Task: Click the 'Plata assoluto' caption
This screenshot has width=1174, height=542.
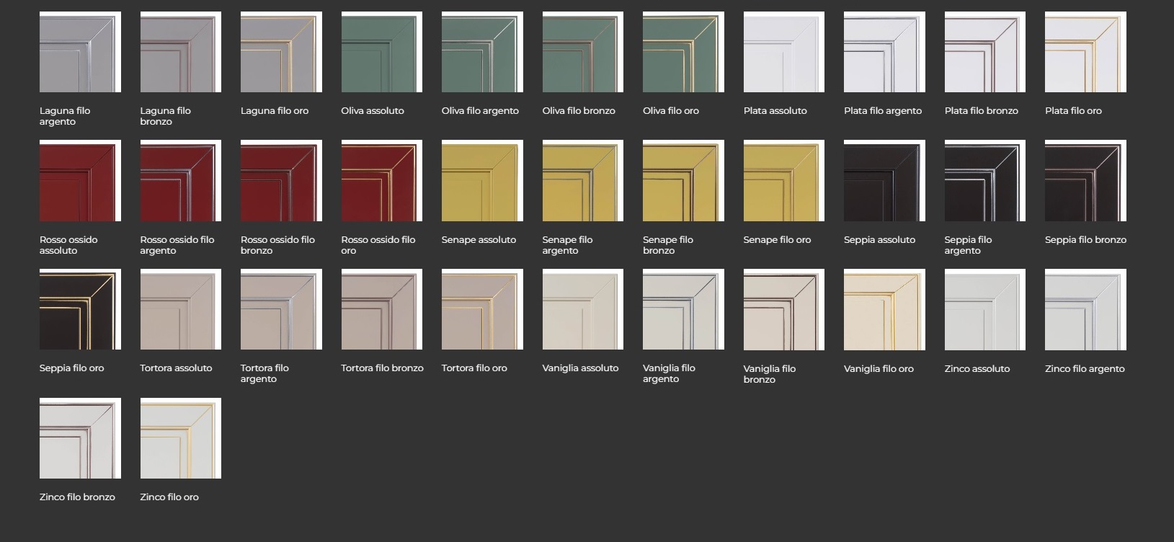Action: click(x=775, y=111)
